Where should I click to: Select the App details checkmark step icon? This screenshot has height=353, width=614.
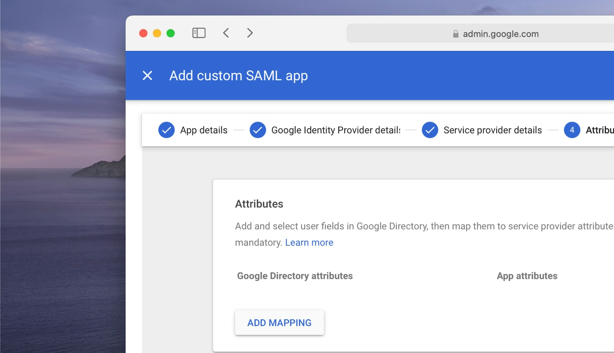166,130
